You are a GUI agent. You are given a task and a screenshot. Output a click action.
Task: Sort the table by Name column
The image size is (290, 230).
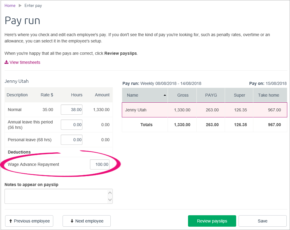point(133,95)
